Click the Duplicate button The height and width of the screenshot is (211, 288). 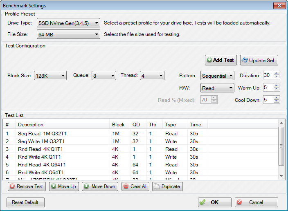(x=167, y=186)
